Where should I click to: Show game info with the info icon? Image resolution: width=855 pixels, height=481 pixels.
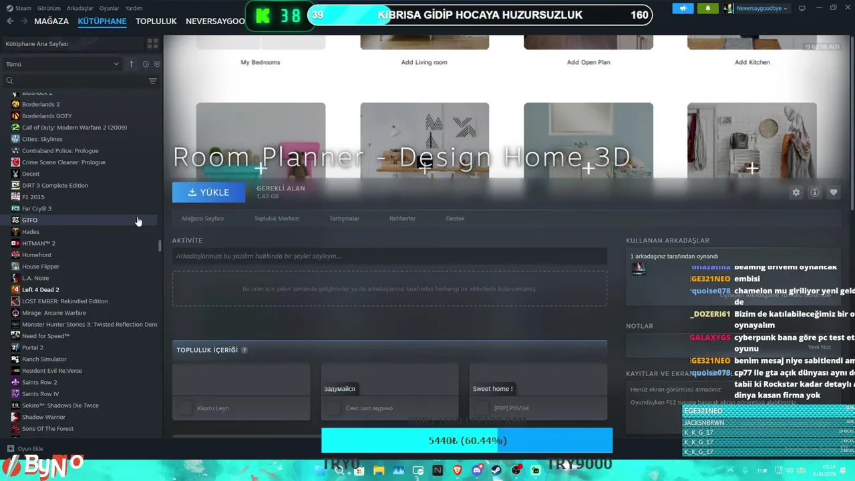[x=814, y=192]
